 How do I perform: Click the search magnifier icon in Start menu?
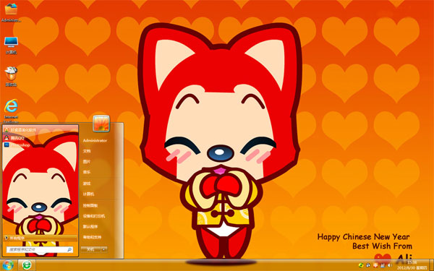pyautogui.click(x=69, y=250)
